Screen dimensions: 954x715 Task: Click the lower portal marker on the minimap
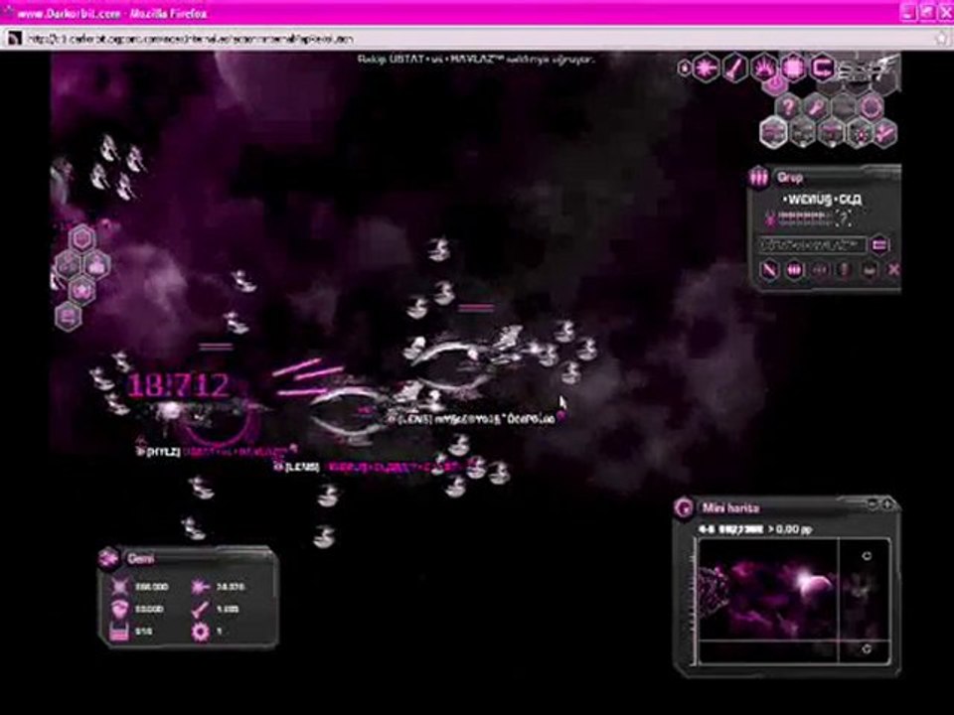(x=867, y=649)
